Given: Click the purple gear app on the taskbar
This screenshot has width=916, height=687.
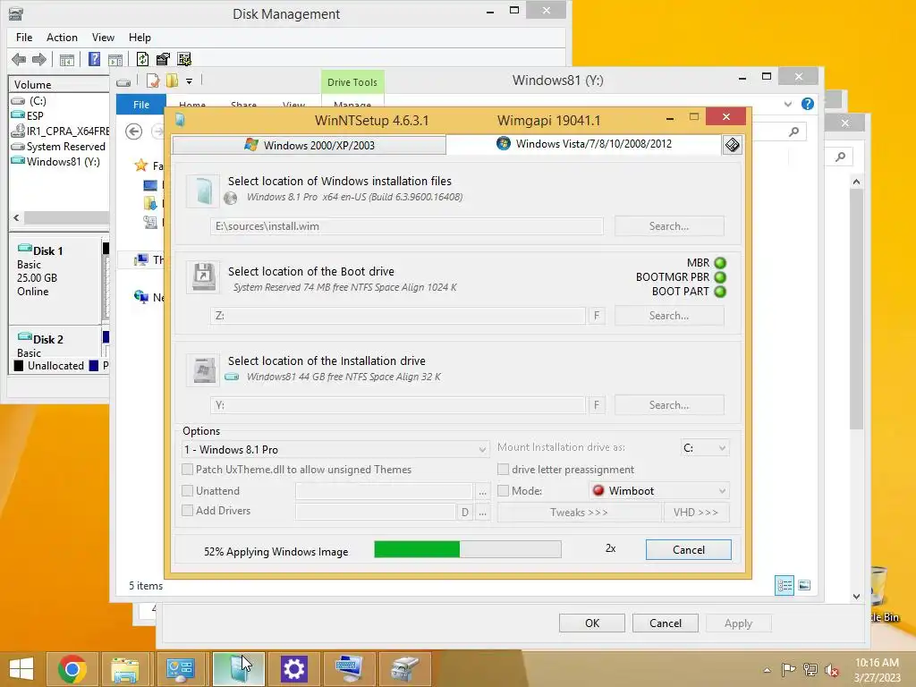Looking at the screenshot, I should [x=293, y=669].
